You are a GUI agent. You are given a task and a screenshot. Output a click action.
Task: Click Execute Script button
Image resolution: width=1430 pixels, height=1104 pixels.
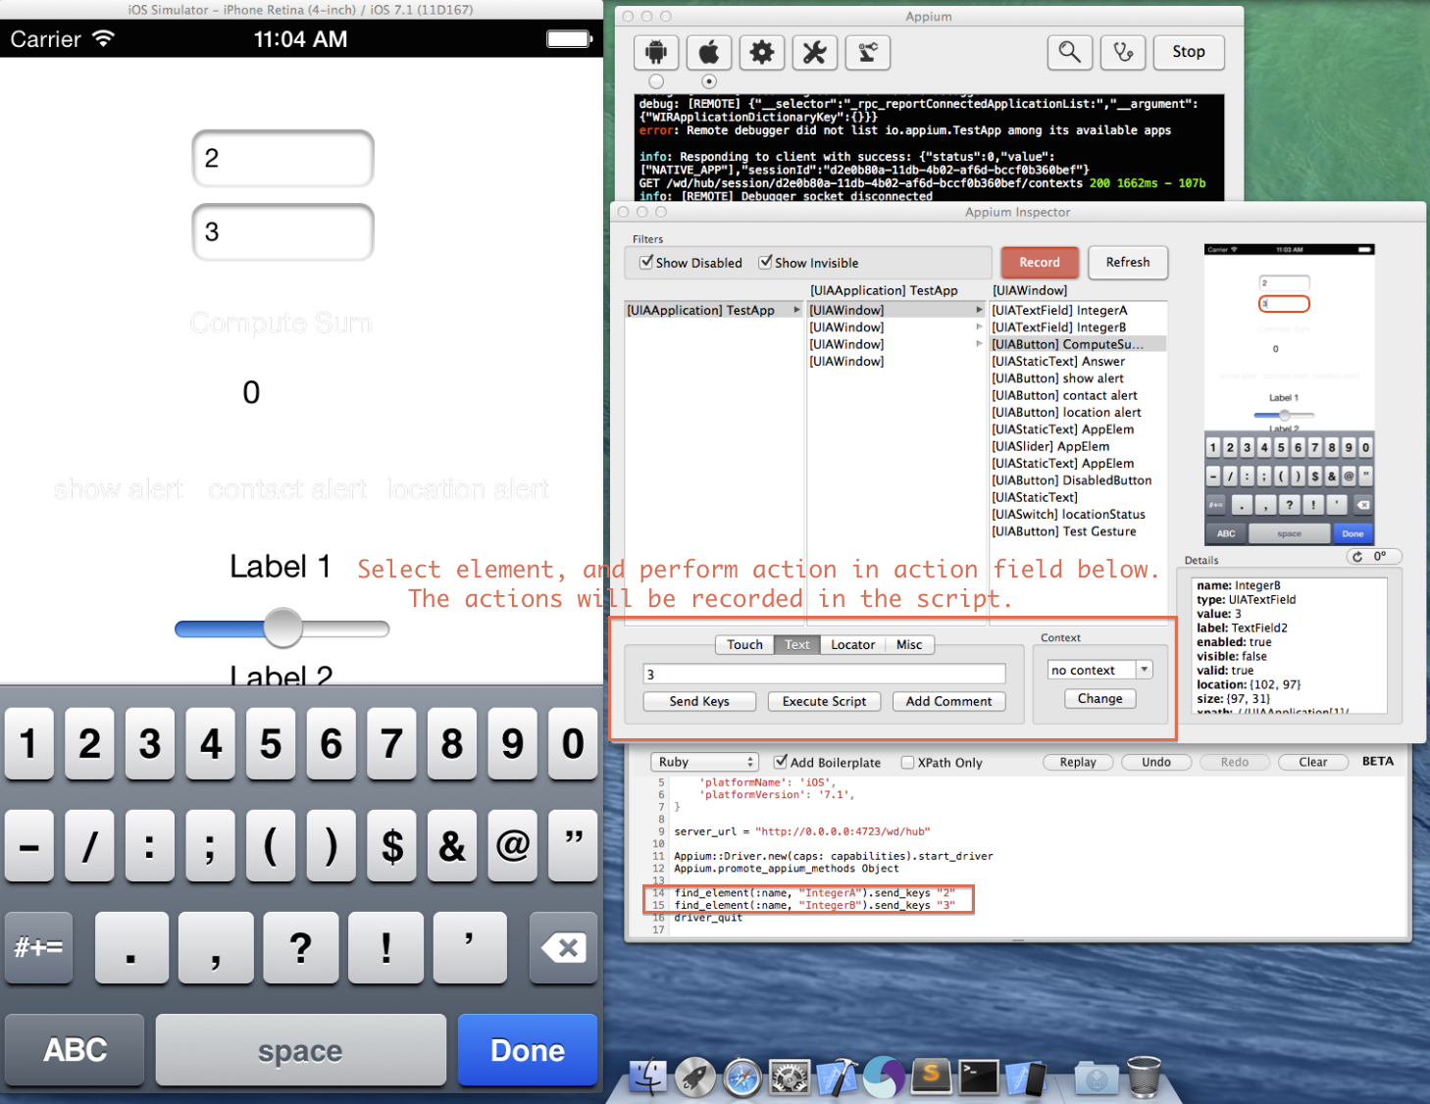tap(824, 701)
